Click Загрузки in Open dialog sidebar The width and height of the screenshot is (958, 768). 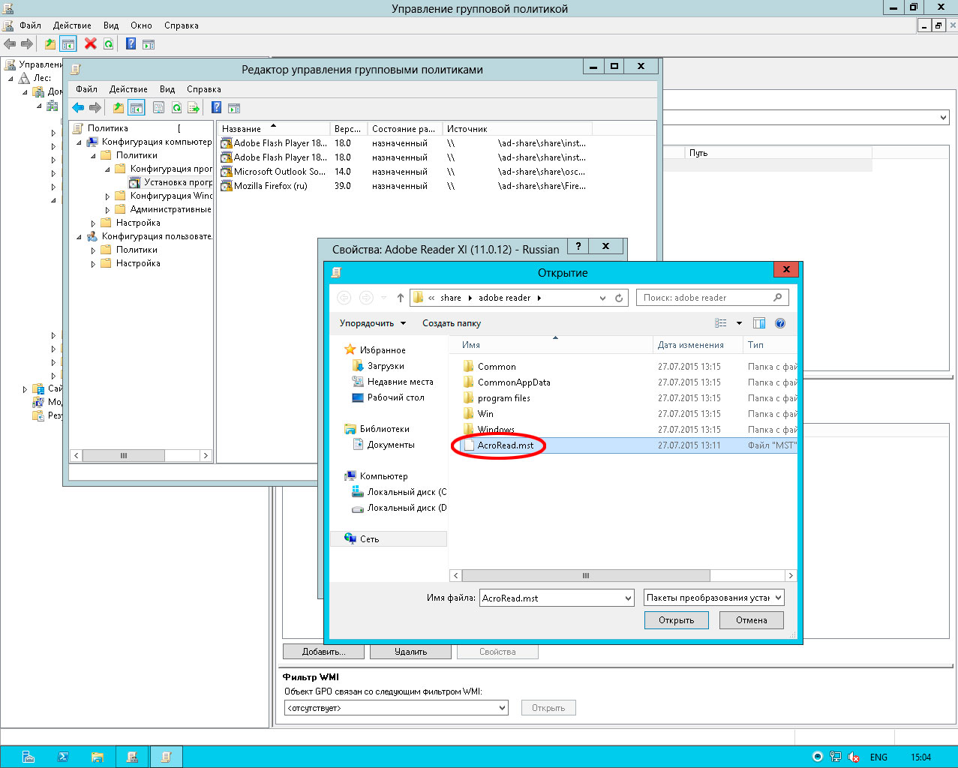point(385,366)
